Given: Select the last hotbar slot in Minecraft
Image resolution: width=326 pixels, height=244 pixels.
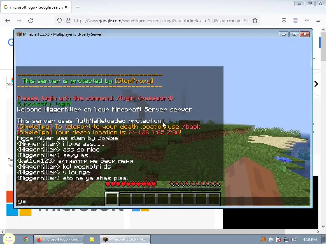Looking at the screenshot, I should 214,199.
